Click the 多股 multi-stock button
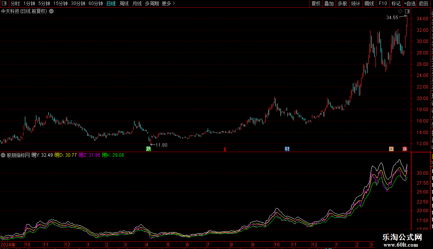 [x=343, y=3]
